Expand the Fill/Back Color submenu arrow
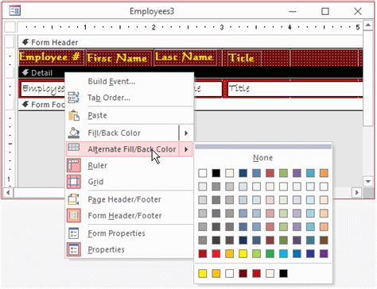Screen dimensions: 377x289 click(x=186, y=133)
